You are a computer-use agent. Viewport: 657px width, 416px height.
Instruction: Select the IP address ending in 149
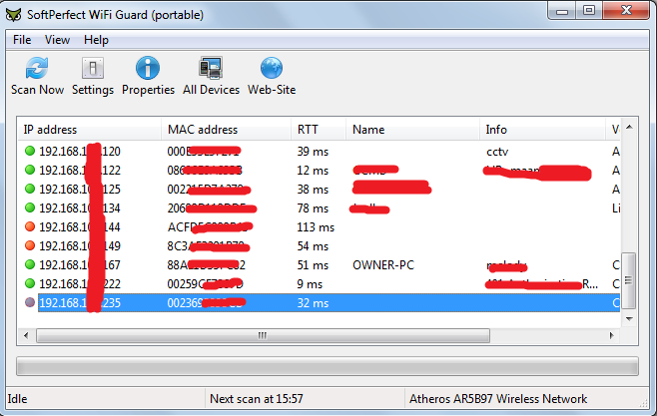point(80,246)
